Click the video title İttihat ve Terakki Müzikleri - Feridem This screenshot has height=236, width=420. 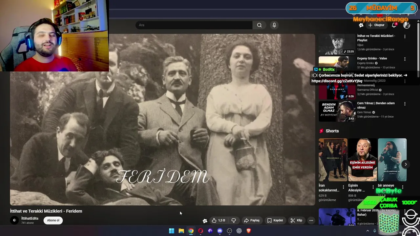coord(46,211)
